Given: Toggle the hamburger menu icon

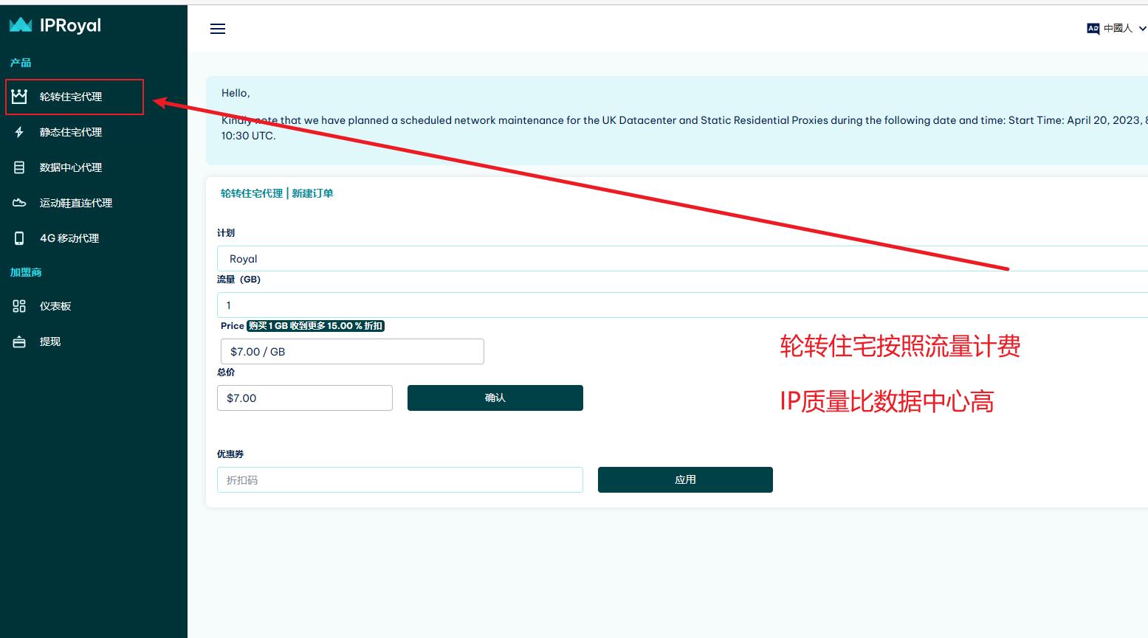Looking at the screenshot, I should [x=218, y=29].
